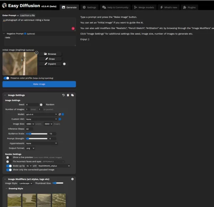Select the second Drawing Style thumbnail
This screenshot has width=214, height=207.
click(29, 200)
